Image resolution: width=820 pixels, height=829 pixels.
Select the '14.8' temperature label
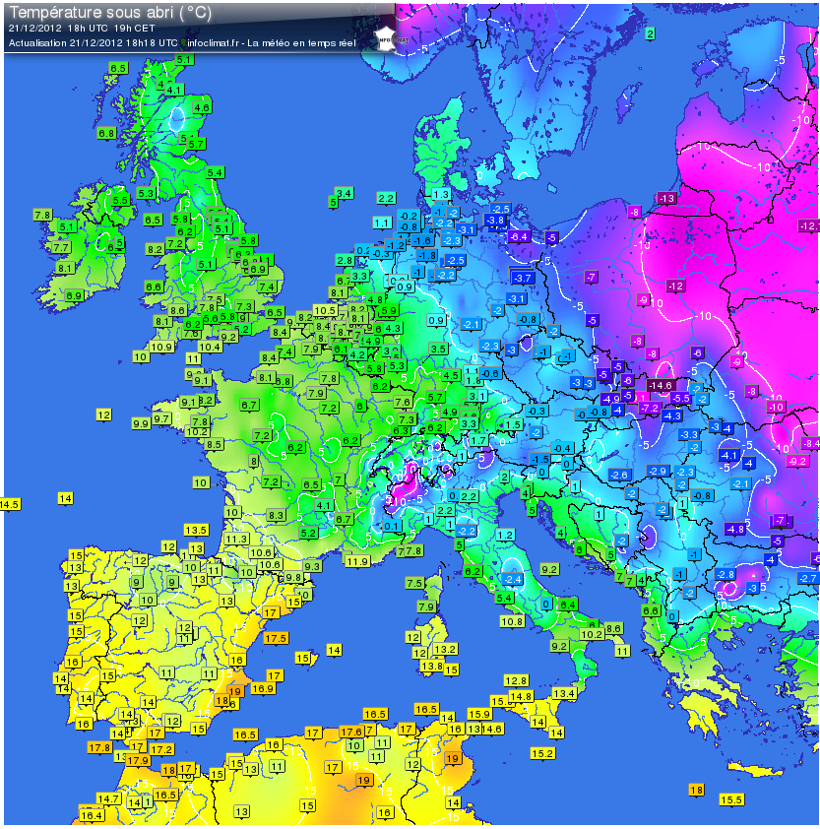click(521, 696)
